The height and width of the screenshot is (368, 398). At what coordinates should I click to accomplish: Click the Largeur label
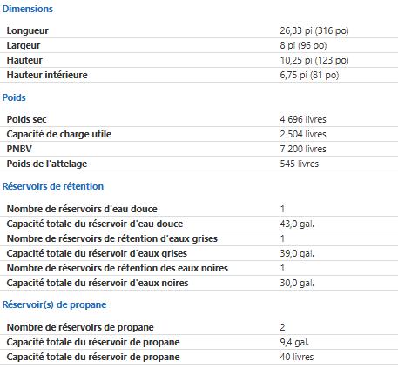24,45
